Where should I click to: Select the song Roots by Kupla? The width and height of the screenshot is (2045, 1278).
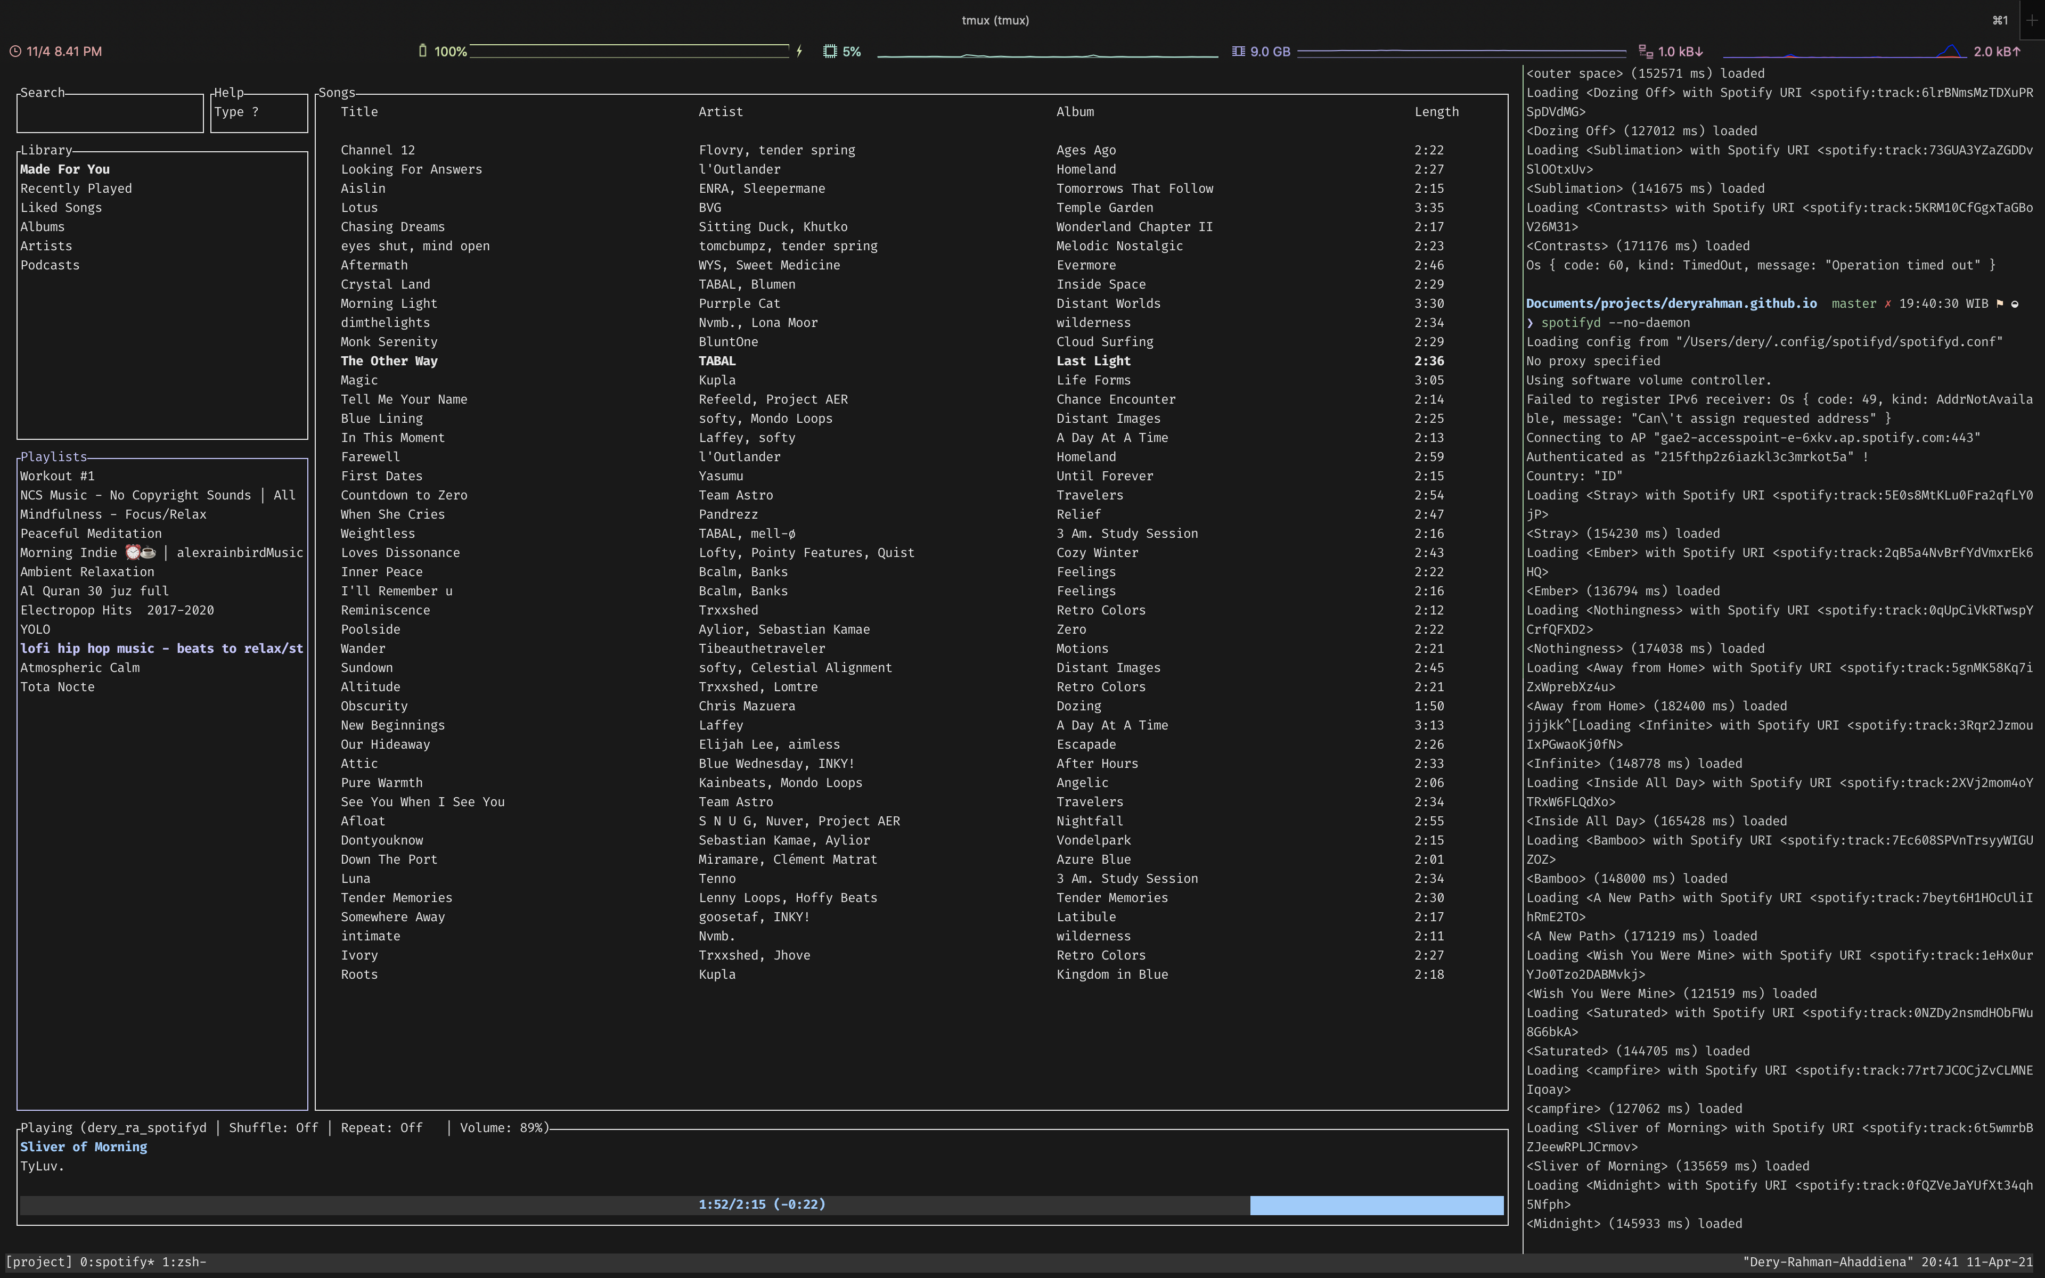(359, 974)
